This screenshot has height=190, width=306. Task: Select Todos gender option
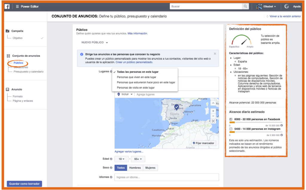pyautogui.click(x=121, y=168)
